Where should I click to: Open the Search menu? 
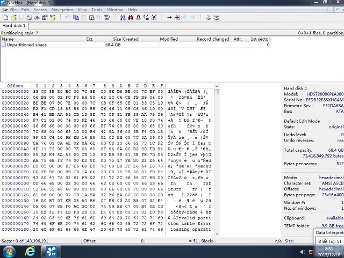40,10
